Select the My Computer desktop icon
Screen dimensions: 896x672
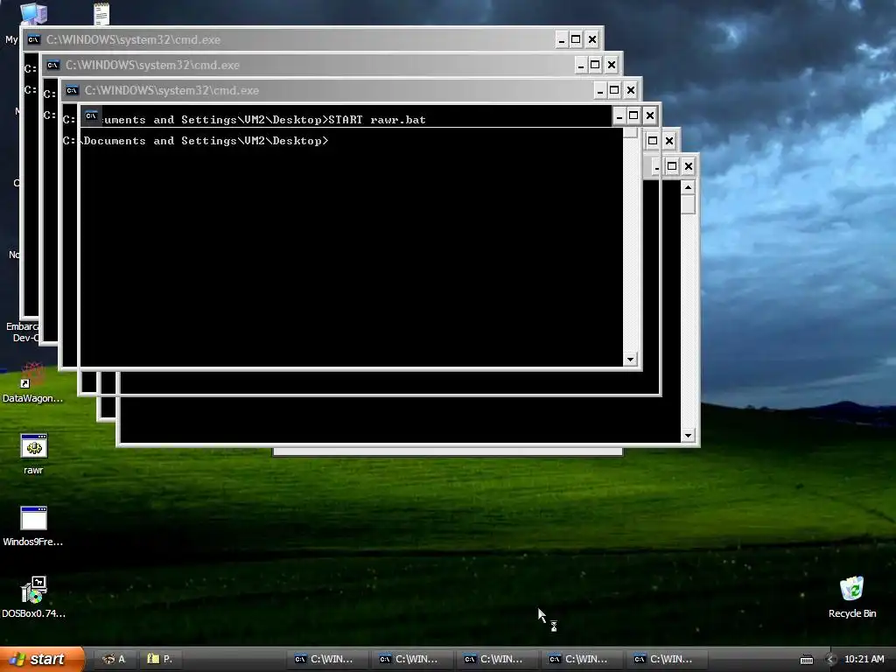pyautogui.click(x=33, y=14)
